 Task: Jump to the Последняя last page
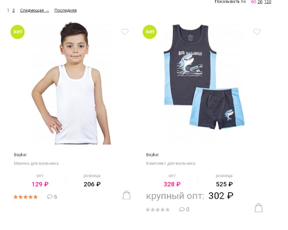click(x=66, y=11)
